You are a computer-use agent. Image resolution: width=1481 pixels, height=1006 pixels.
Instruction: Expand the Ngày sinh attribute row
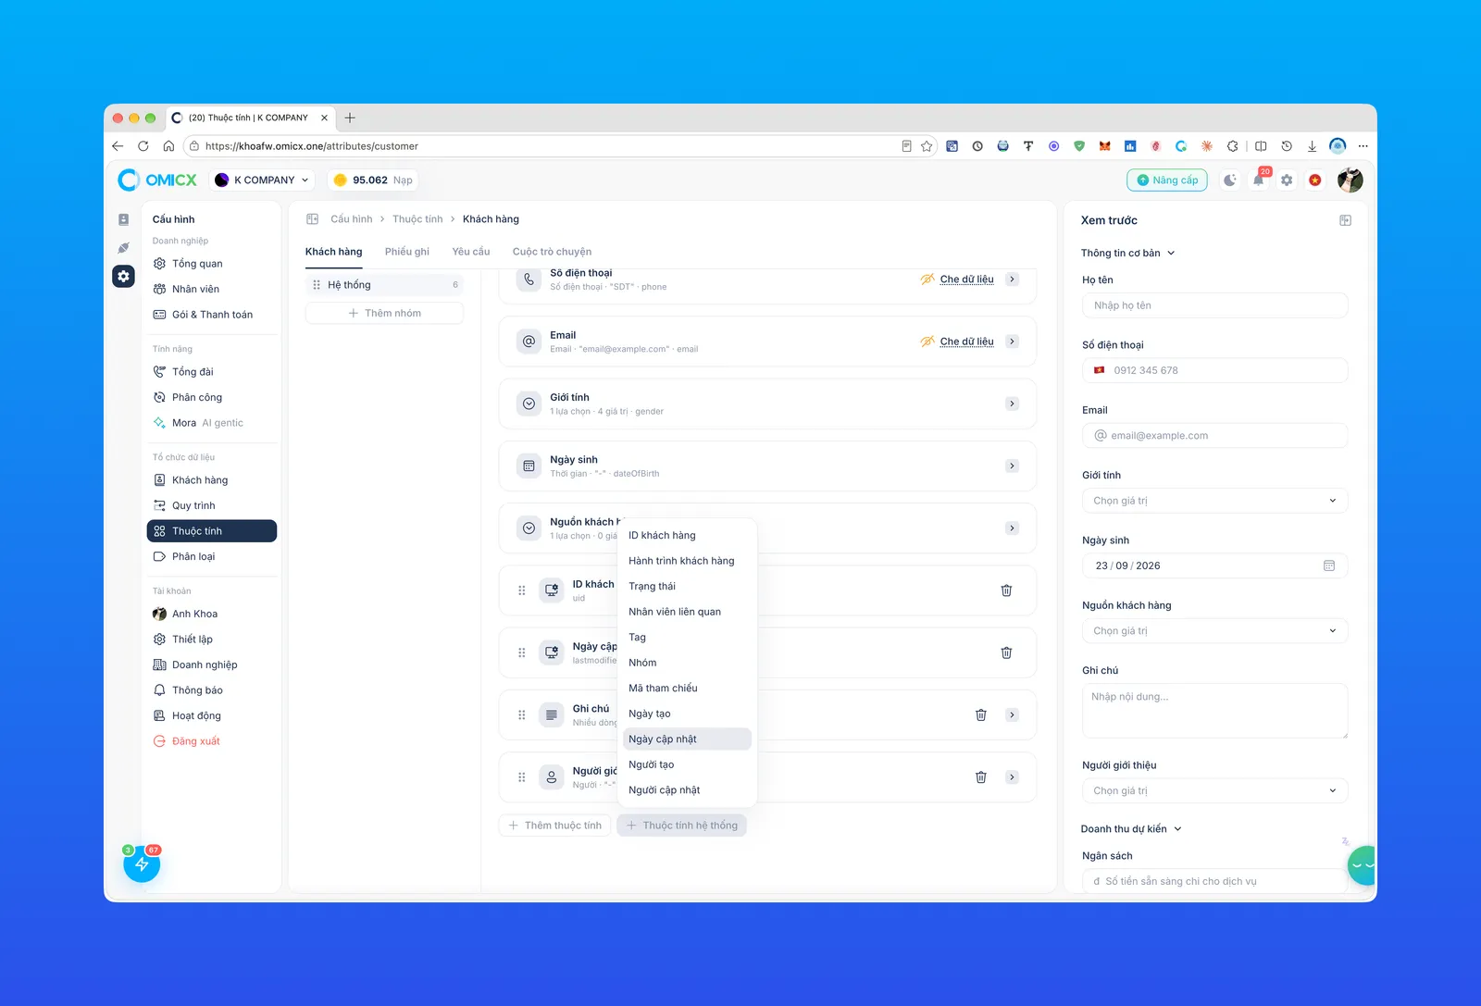1013,466
